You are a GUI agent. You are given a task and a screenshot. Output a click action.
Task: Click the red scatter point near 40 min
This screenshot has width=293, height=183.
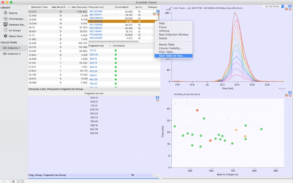pos(197,111)
